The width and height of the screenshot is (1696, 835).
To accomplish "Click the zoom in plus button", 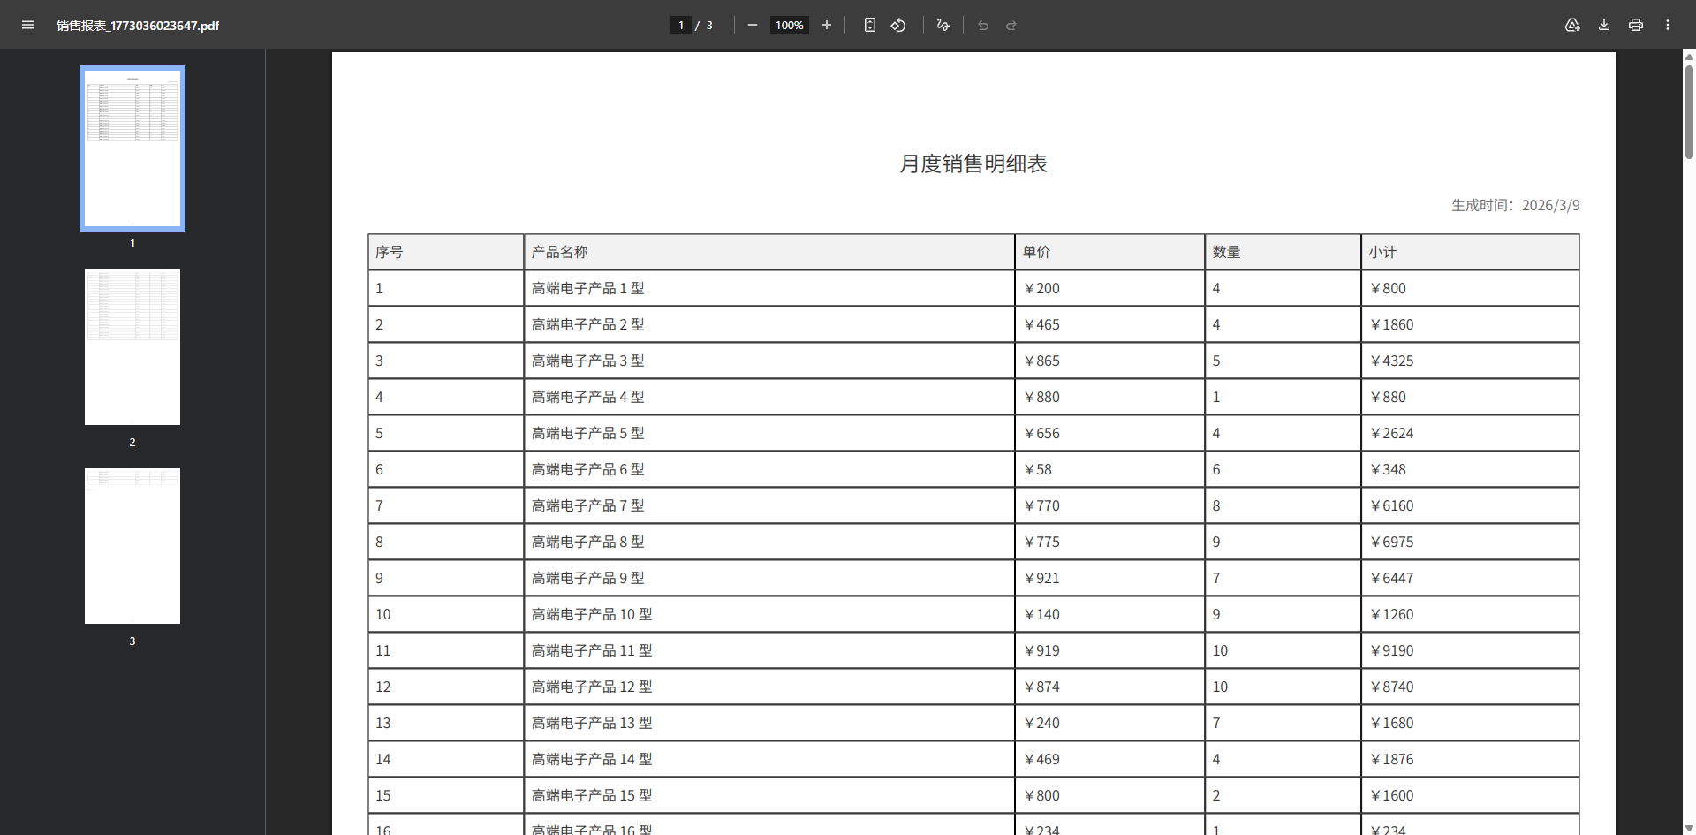I will pyautogui.click(x=827, y=25).
